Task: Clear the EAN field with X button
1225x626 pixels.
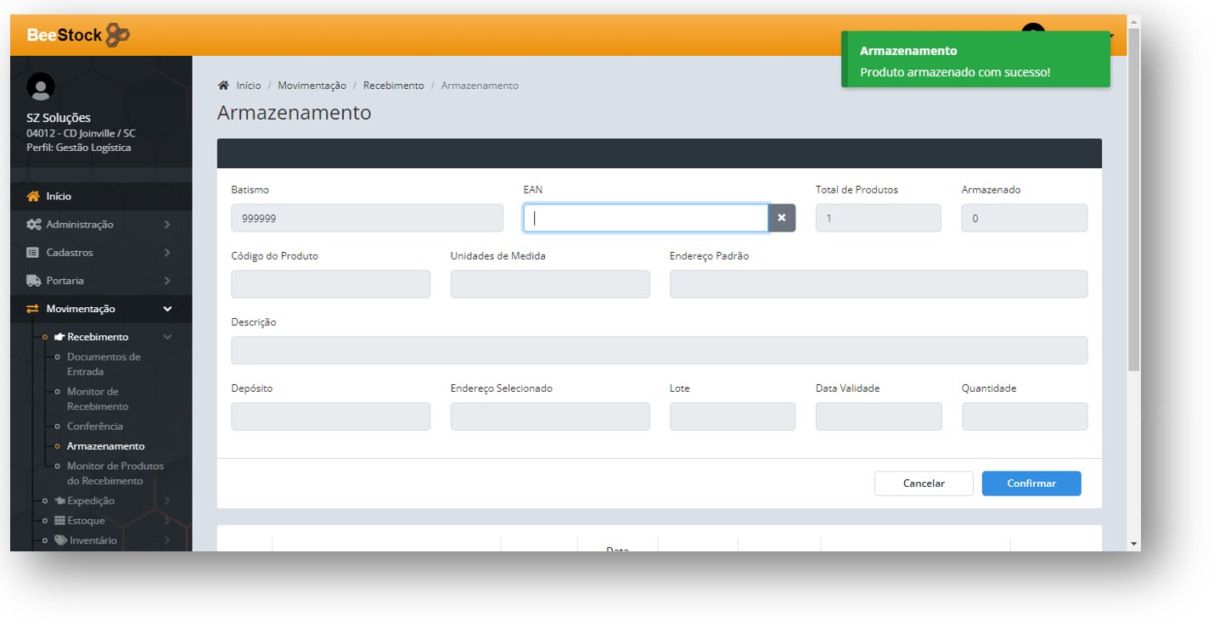Action: click(781, 218)
